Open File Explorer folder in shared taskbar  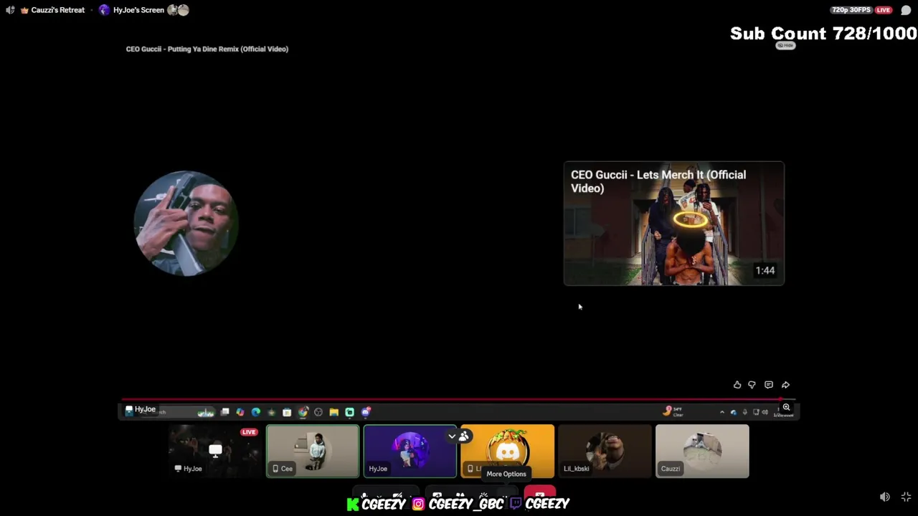(x=334, y=412)
